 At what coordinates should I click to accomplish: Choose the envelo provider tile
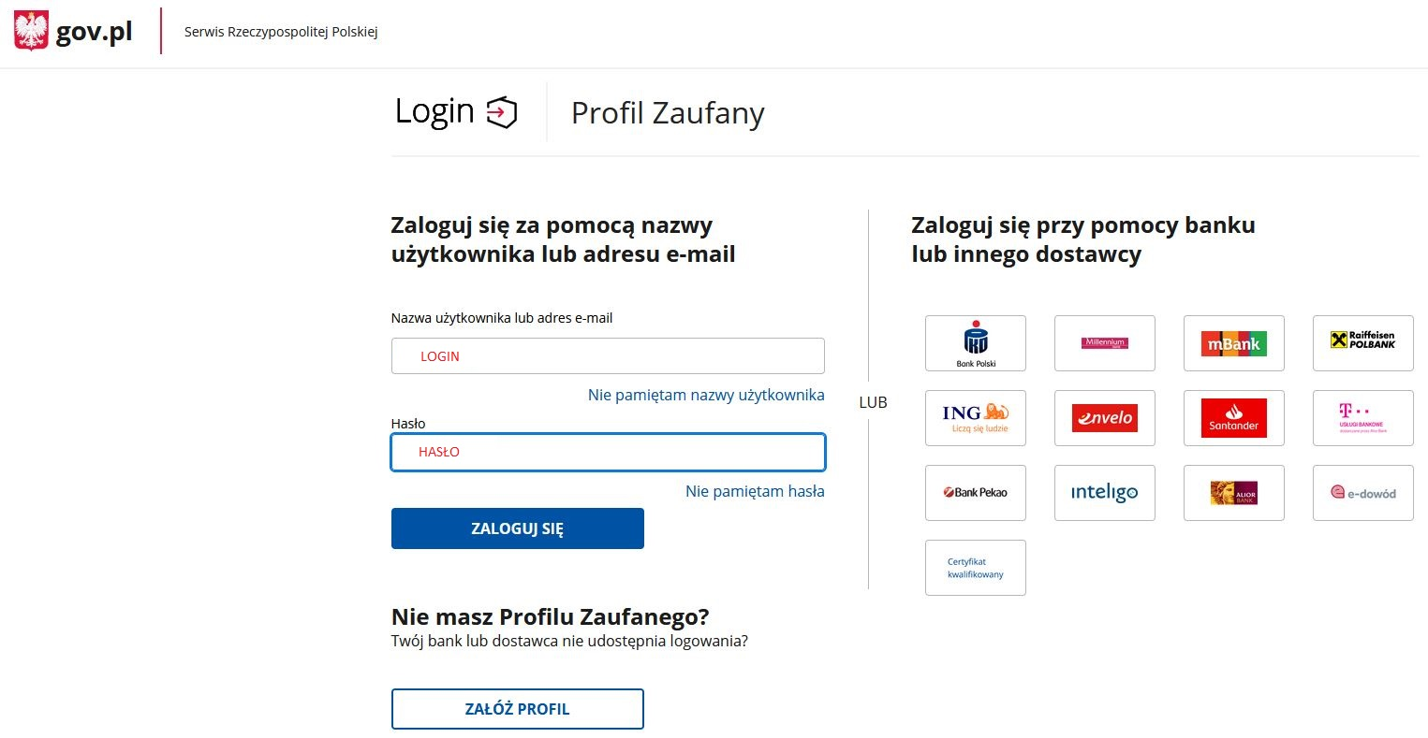point(1104,418)
